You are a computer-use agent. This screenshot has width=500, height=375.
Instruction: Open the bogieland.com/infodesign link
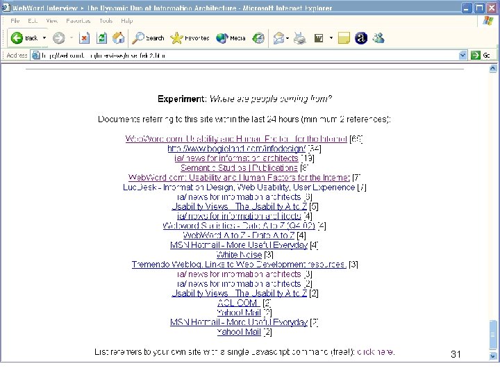pos(236,149)
